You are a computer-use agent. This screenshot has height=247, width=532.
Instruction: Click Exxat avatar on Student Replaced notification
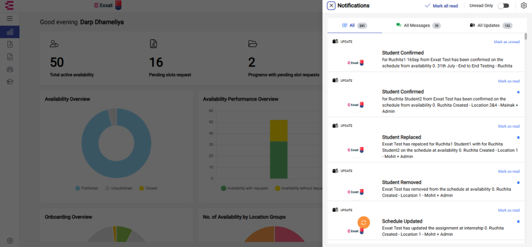click(x=356, y=150)
